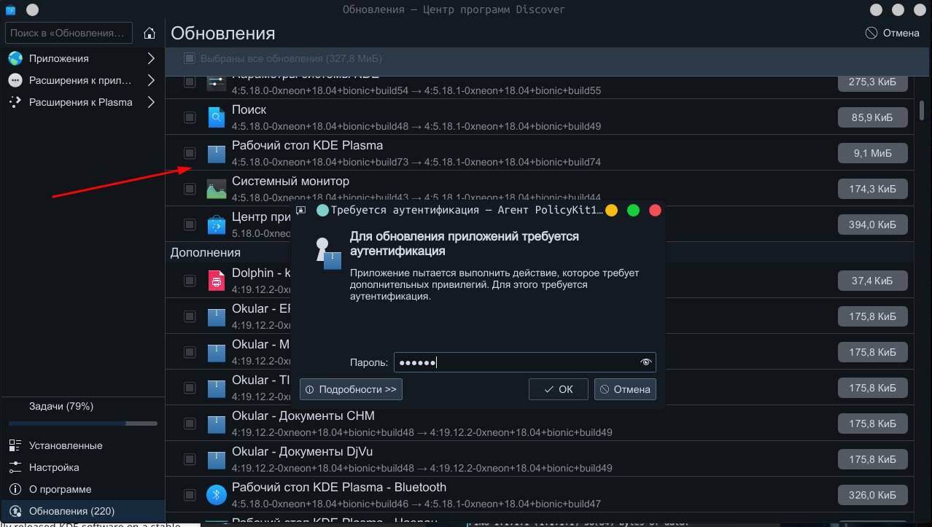Click Отмена in the authentication dialog
The height and width of the screenshot is (527, 932).
(625, 389)
